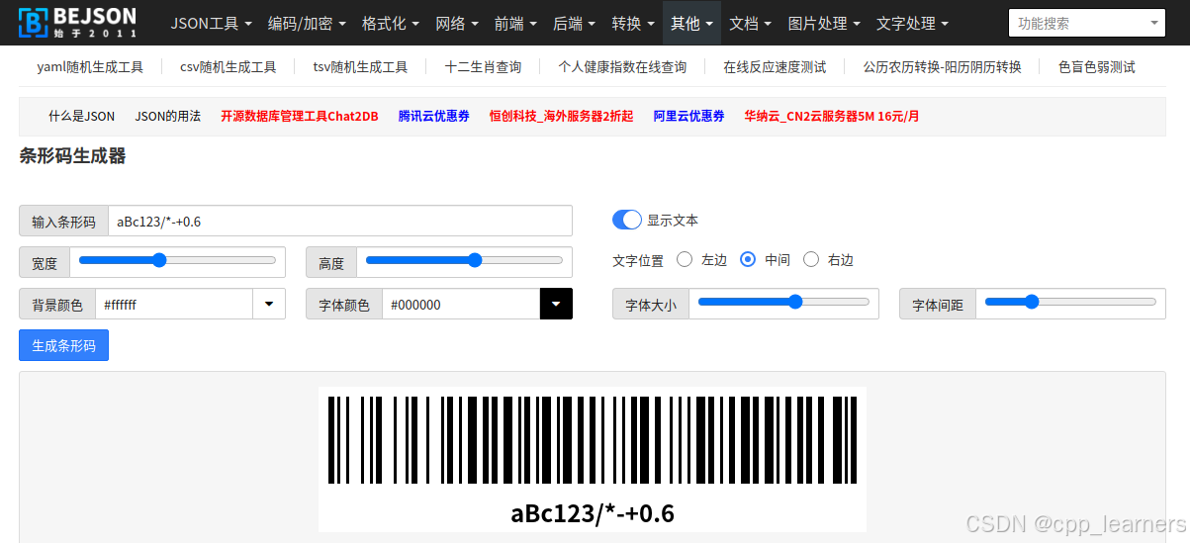The height and width of the screenshot is (543, 1190).
Task: Open the 网络 menu
Action: coord(457,23)
